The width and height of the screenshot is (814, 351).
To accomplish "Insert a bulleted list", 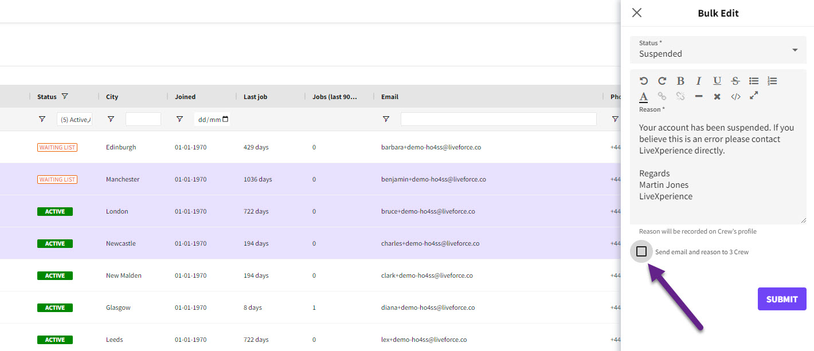I will (x=754, y=81).
